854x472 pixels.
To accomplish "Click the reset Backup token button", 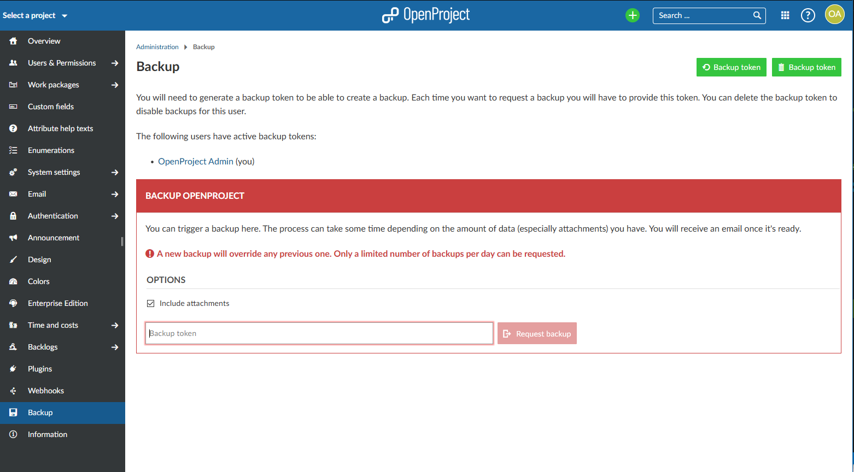I will click(x=732, y=67).
